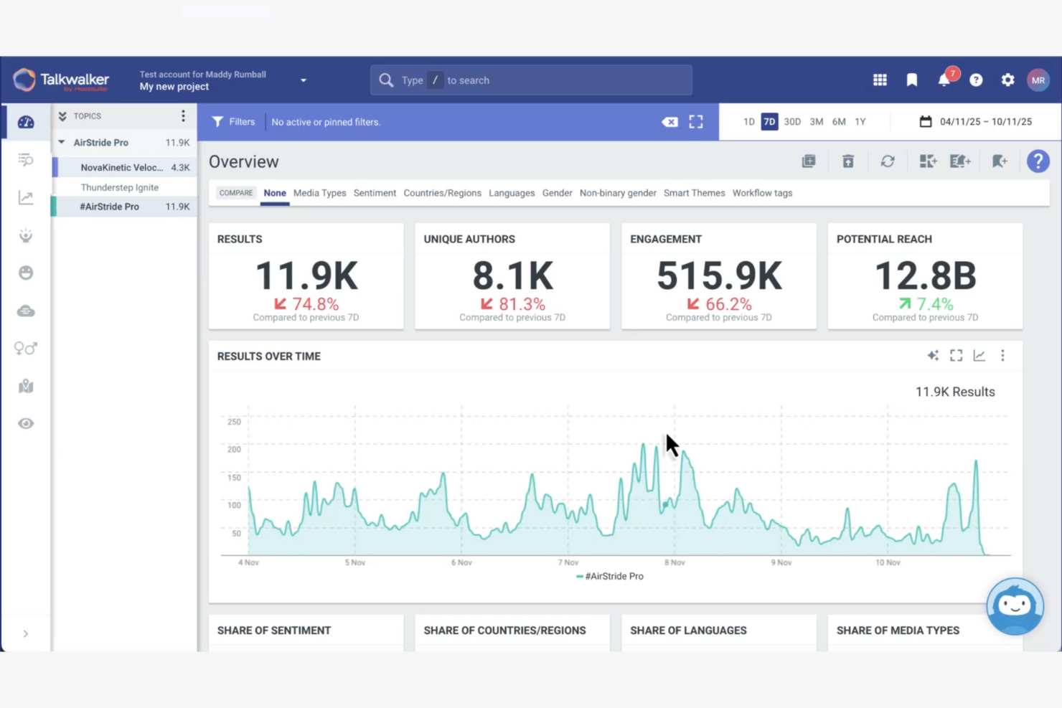Expand Results Over Time chart fullscreen

[x=957, y=355]
